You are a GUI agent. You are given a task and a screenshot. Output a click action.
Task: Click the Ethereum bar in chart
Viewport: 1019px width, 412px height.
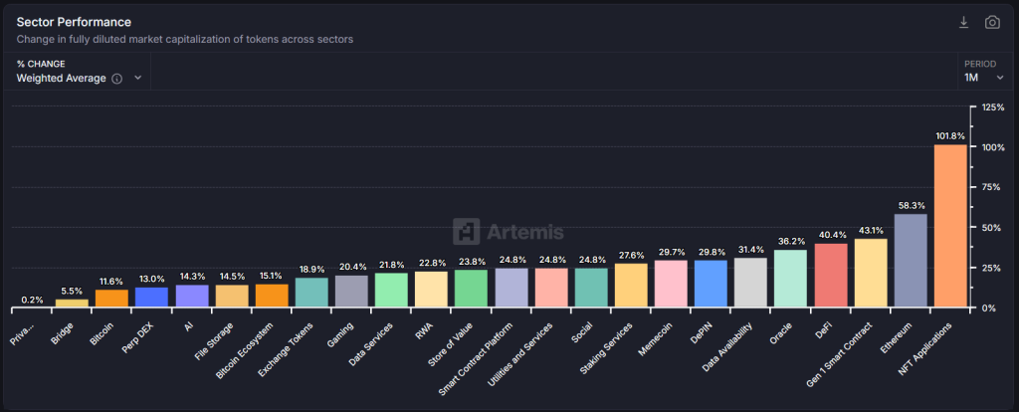pyautogui.click(x=911, y=261)
